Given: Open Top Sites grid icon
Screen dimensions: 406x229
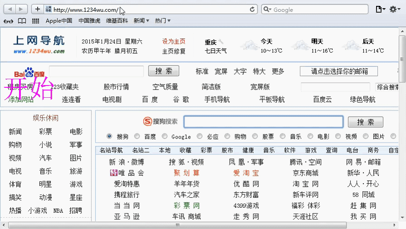Looking at the screenshot, I should [35, 21].
